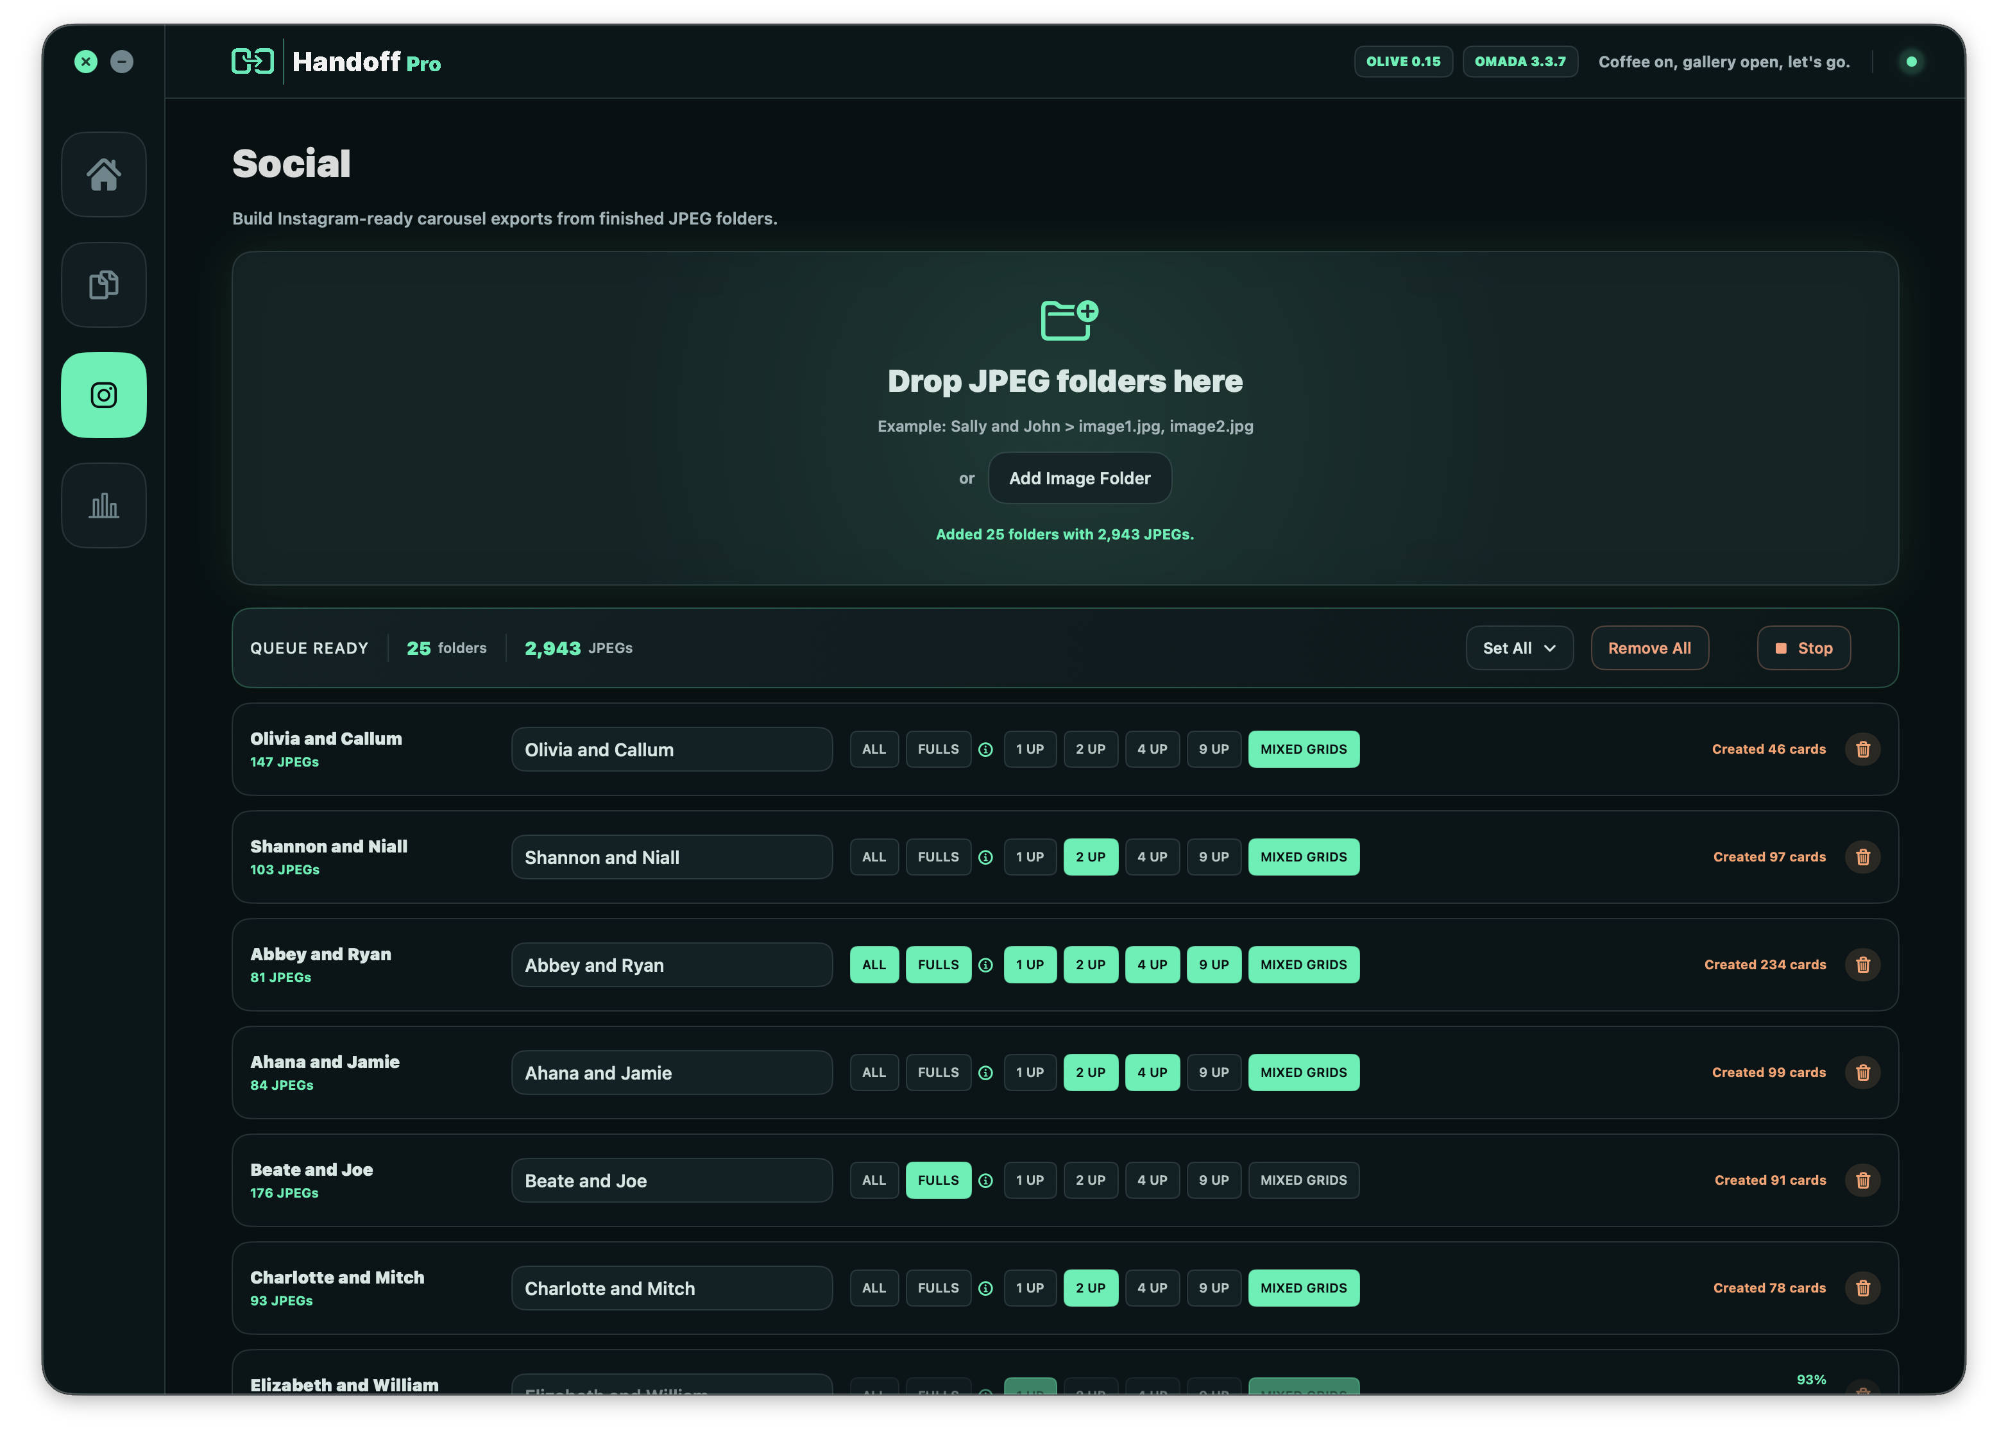The height and width of the screenshot is (1442, 2008).
Task: Enable 1 UP for Olivia and Callum
Action: pyautogui.click(x=1030, y=749)
